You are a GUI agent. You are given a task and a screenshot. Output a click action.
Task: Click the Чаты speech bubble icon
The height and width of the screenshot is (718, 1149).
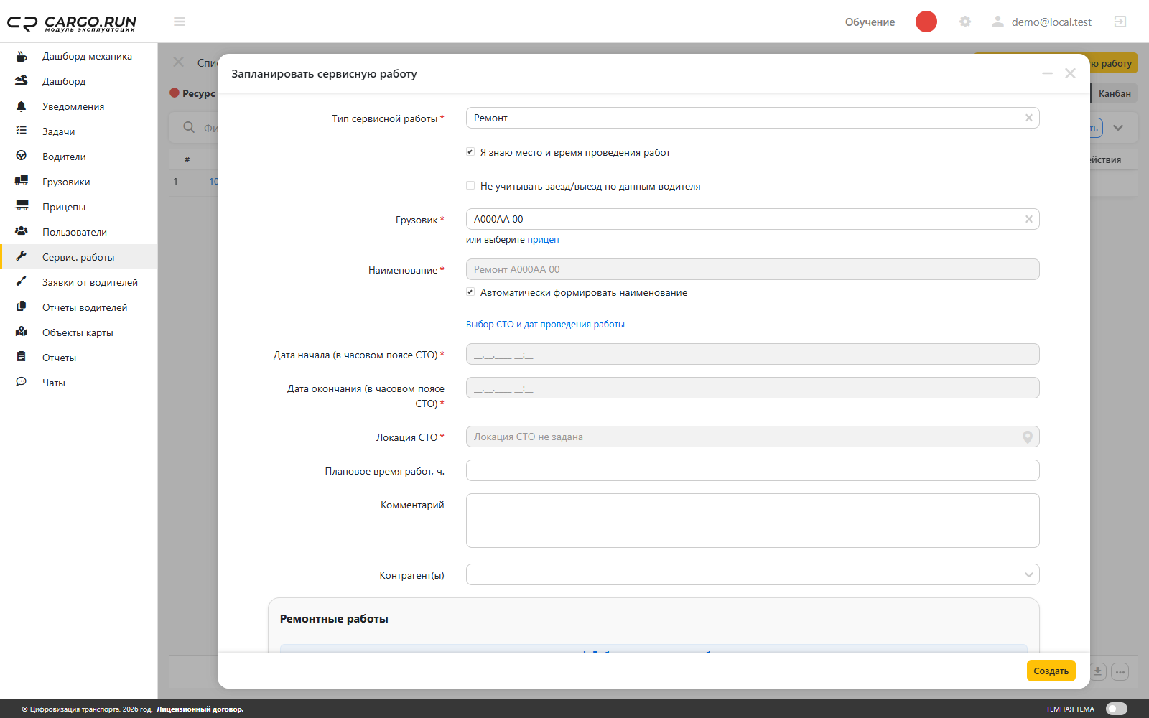tap(22, 383)
